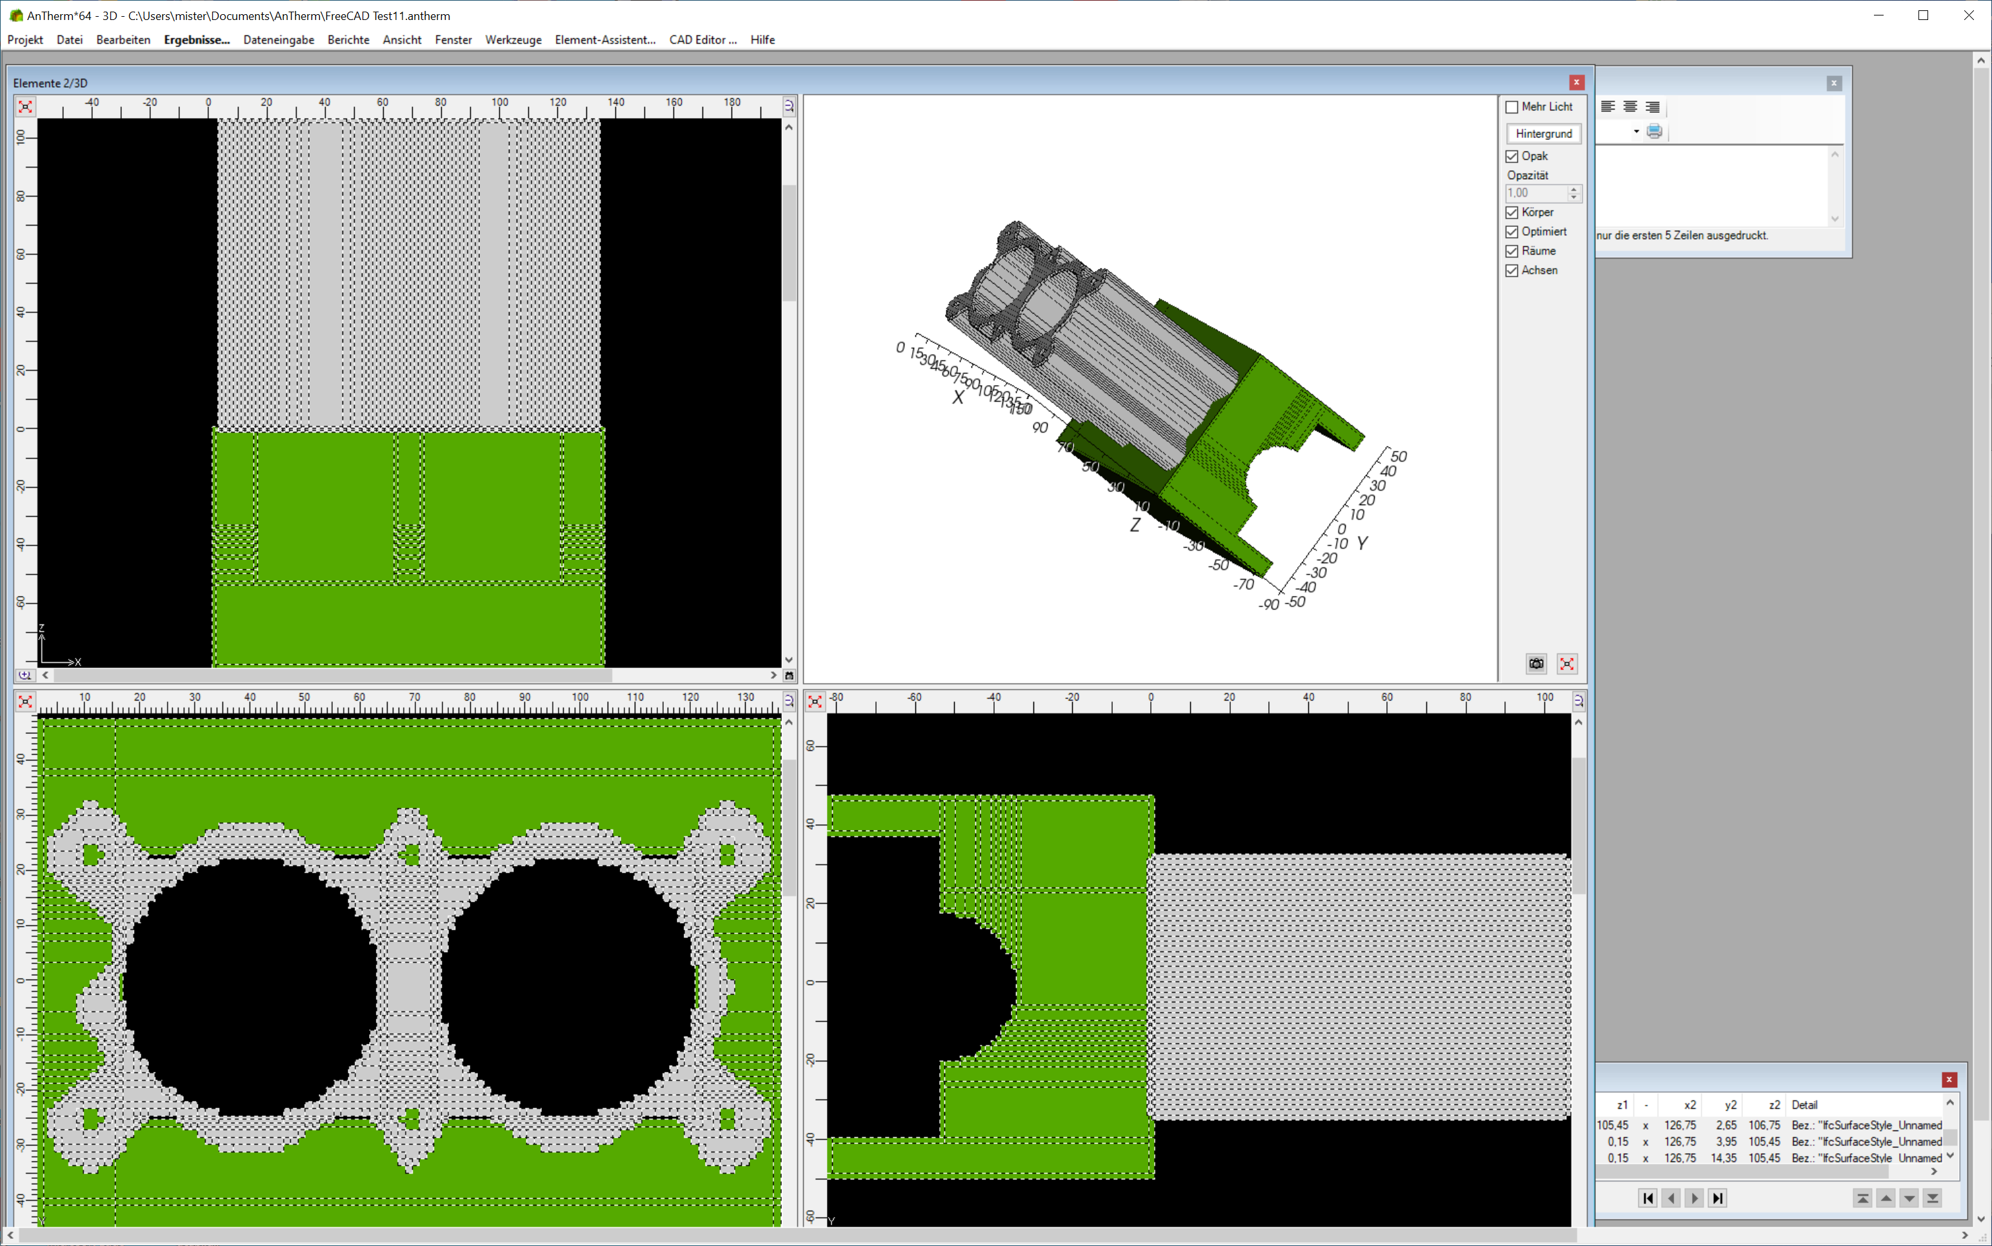1992x1246 pixels.
Task: Close the Elemente 2/3D window
Action: (x=1576, y=83)
